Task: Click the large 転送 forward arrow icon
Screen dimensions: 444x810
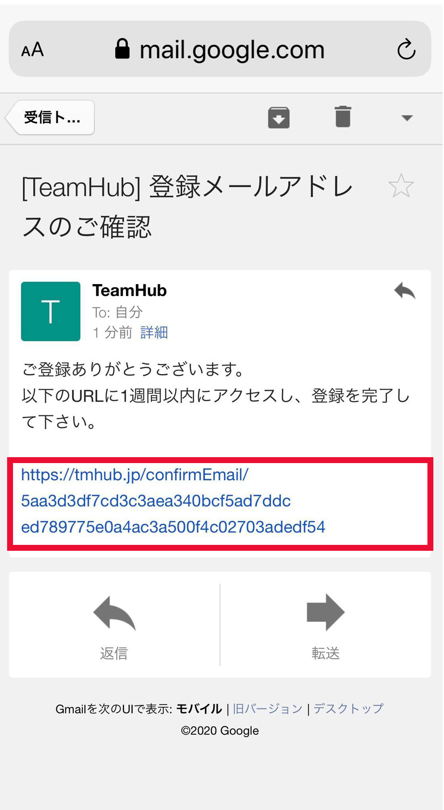Action: click(326, 612)
